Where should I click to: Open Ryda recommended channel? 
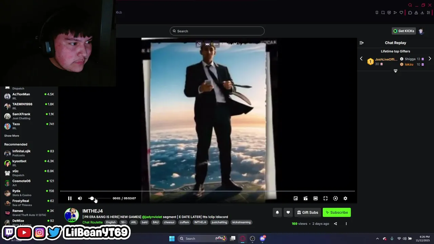click(29, 193)
